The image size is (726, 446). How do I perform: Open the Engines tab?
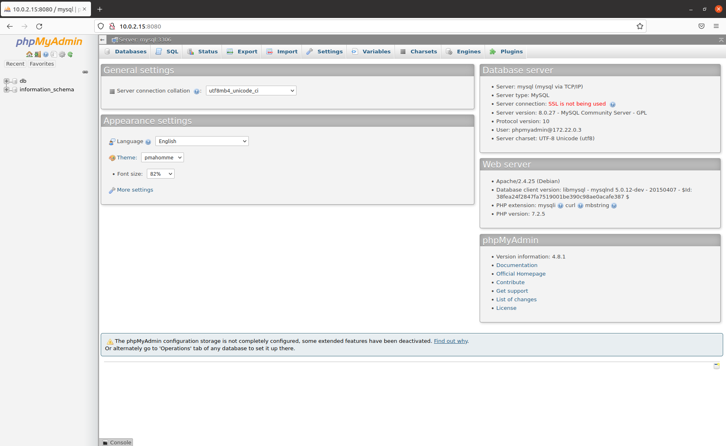pyautogui.click(x=463, y=51)
